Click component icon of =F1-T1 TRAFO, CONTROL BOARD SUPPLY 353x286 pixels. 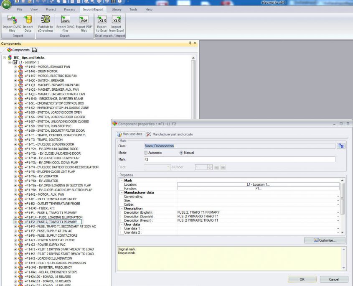click(20, 135)
